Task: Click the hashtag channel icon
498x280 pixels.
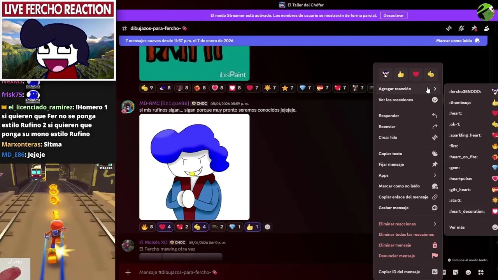Action: (124, 28)
